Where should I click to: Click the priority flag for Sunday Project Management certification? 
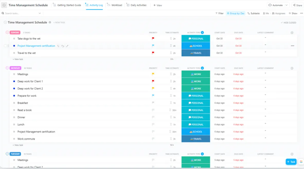(153, 46)
